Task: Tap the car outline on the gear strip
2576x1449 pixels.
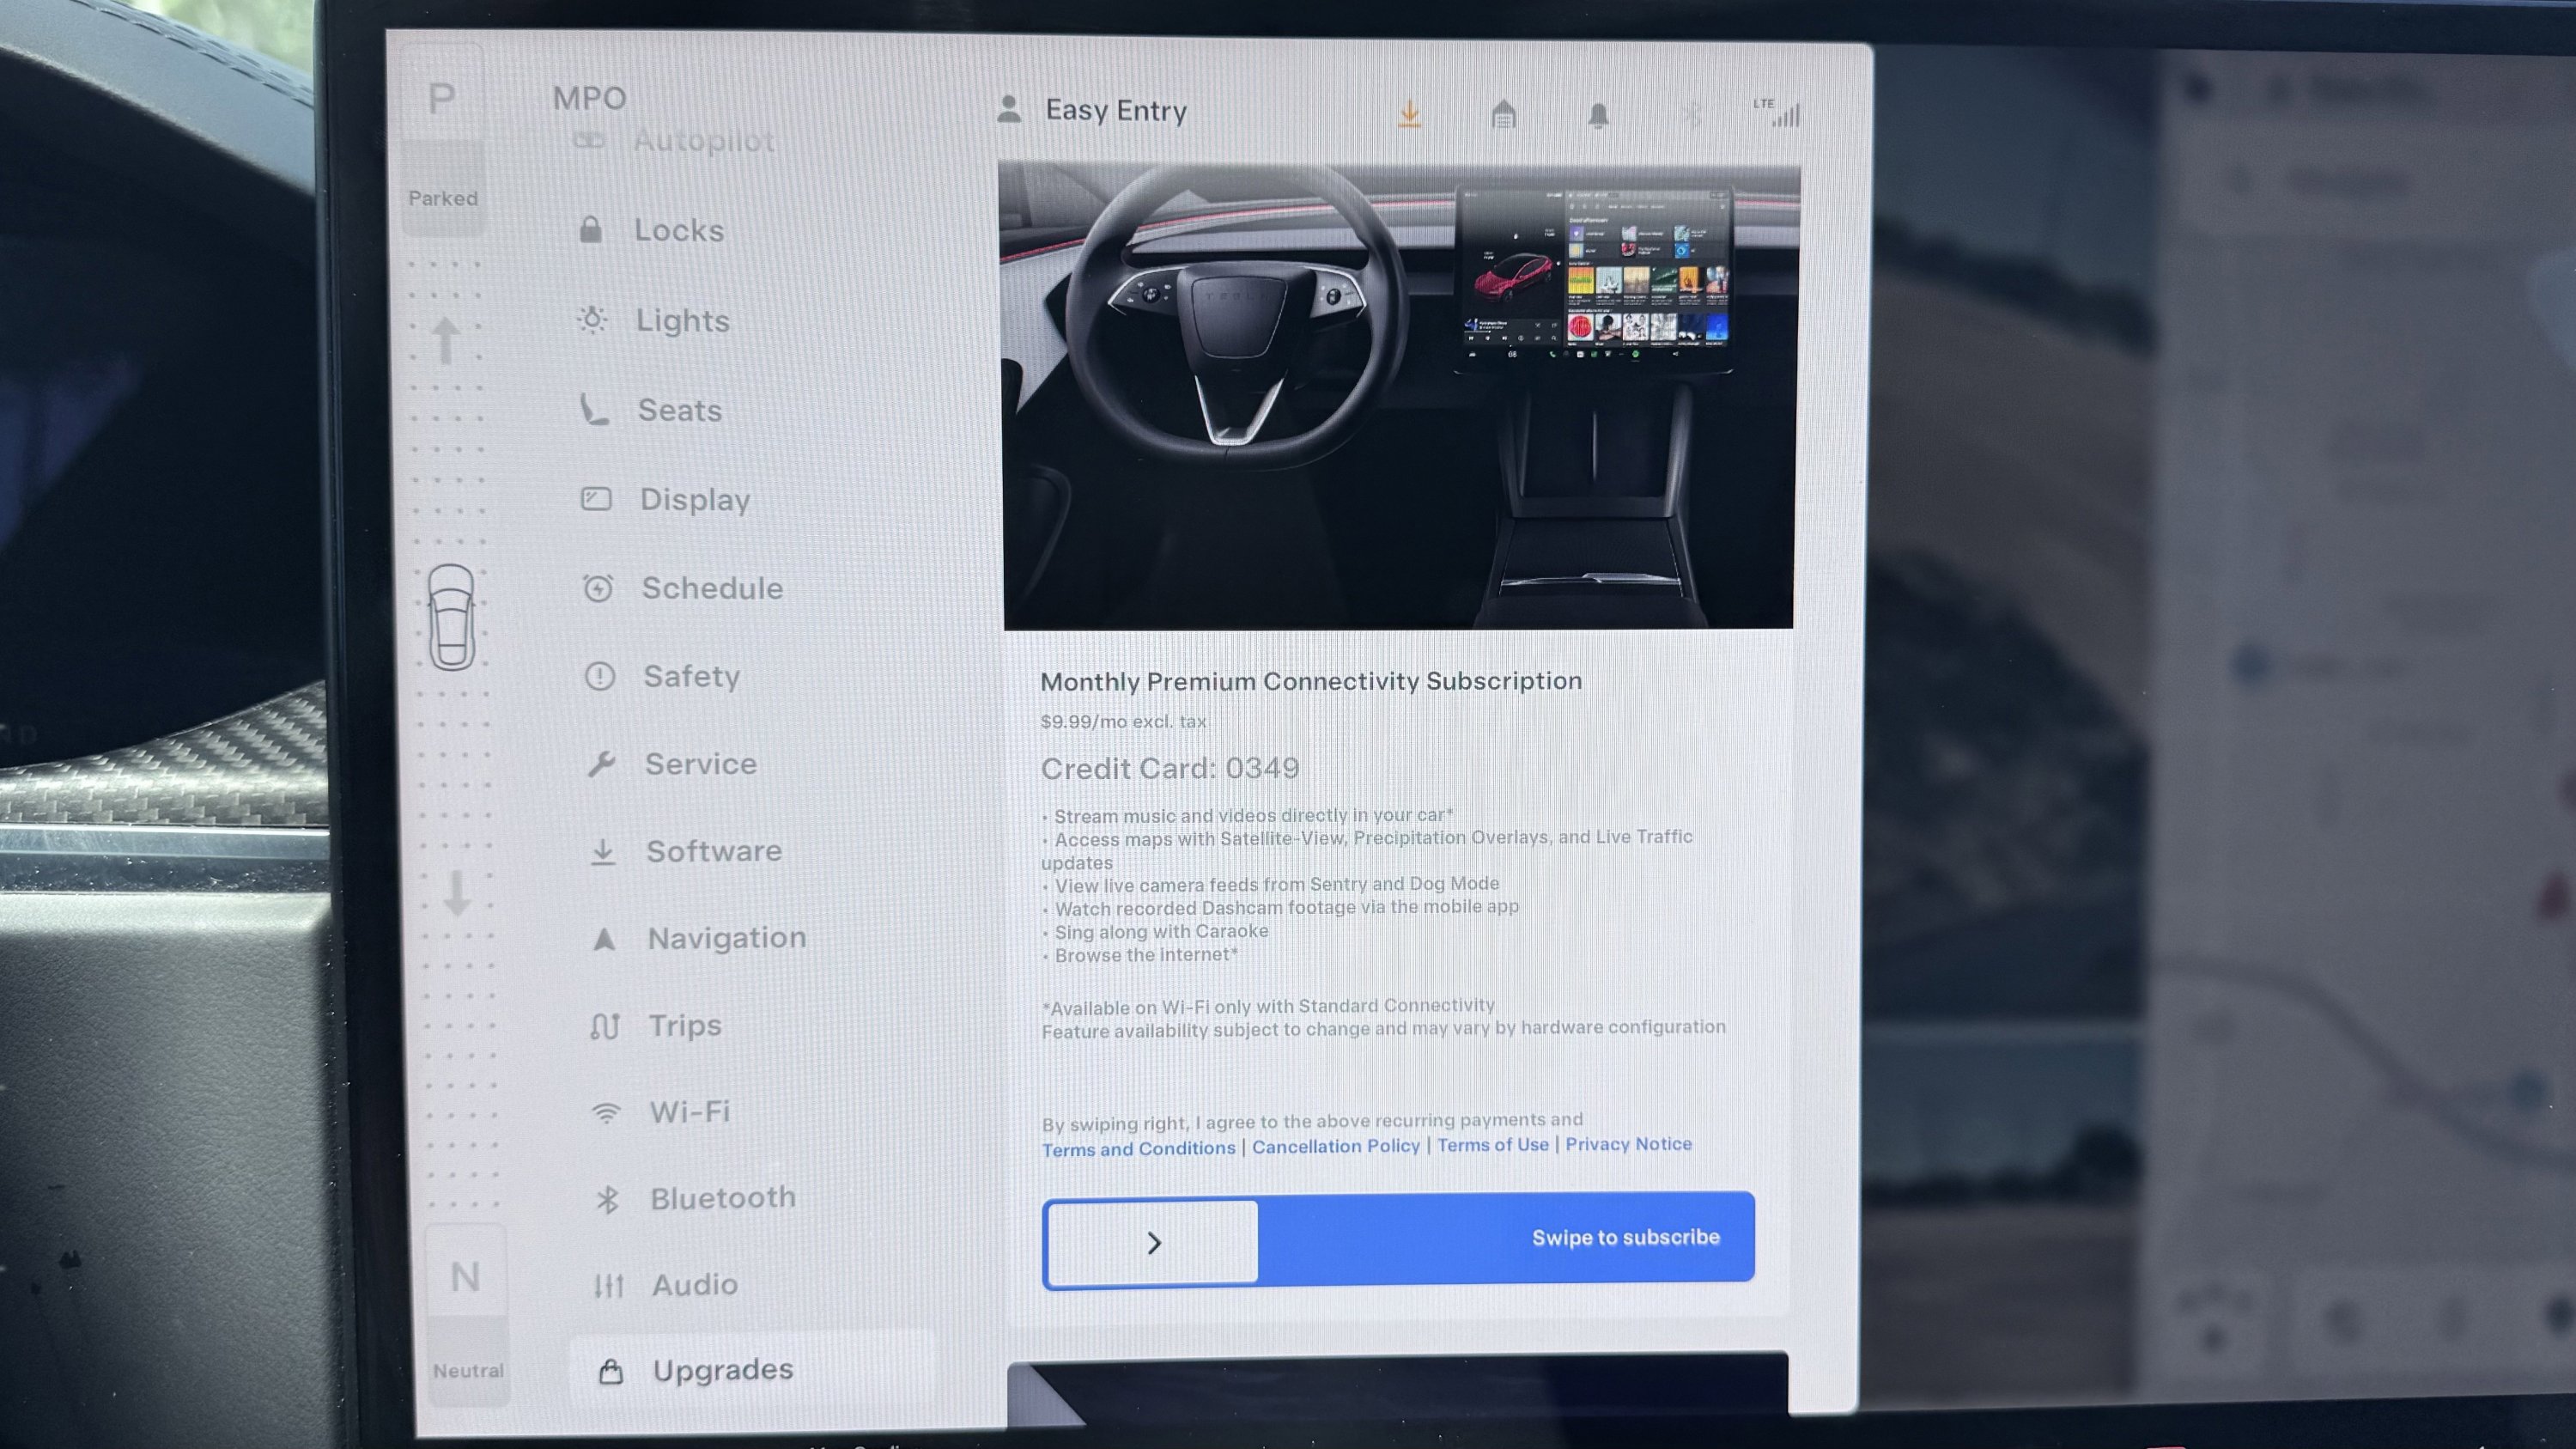Action: [x=451, y=617]
